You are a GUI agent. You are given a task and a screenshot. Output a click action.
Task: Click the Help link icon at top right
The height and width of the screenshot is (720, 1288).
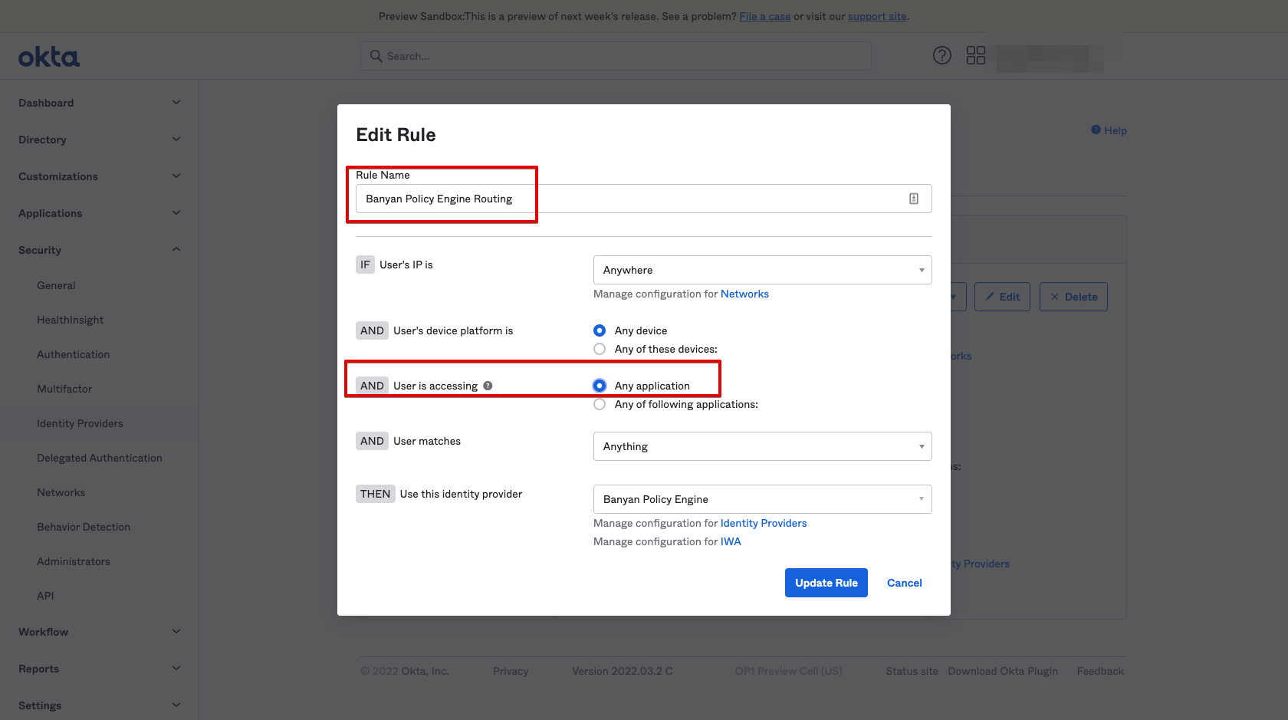pos(1096,130)
